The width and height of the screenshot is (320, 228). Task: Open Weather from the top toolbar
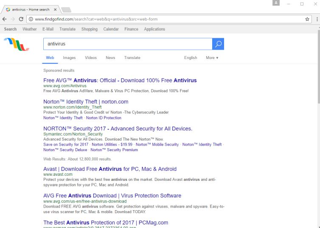pos(30,29)
